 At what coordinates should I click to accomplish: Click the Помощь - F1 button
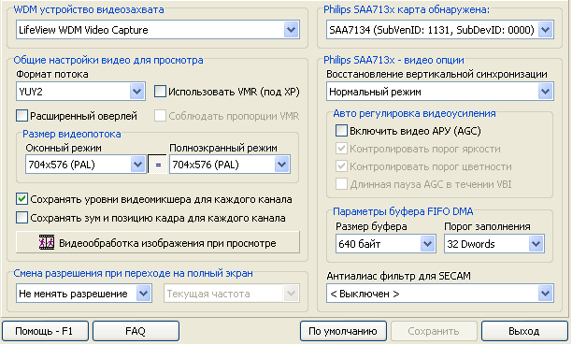pyautogui.click(x=45, y=331)
